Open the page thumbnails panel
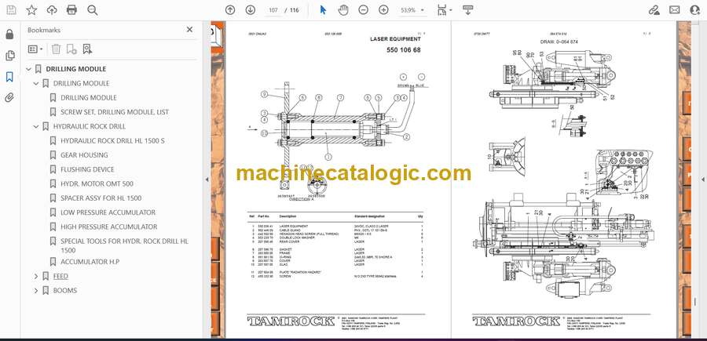Image resolution: width=707 pixels, height=341 pixels. 9,56
